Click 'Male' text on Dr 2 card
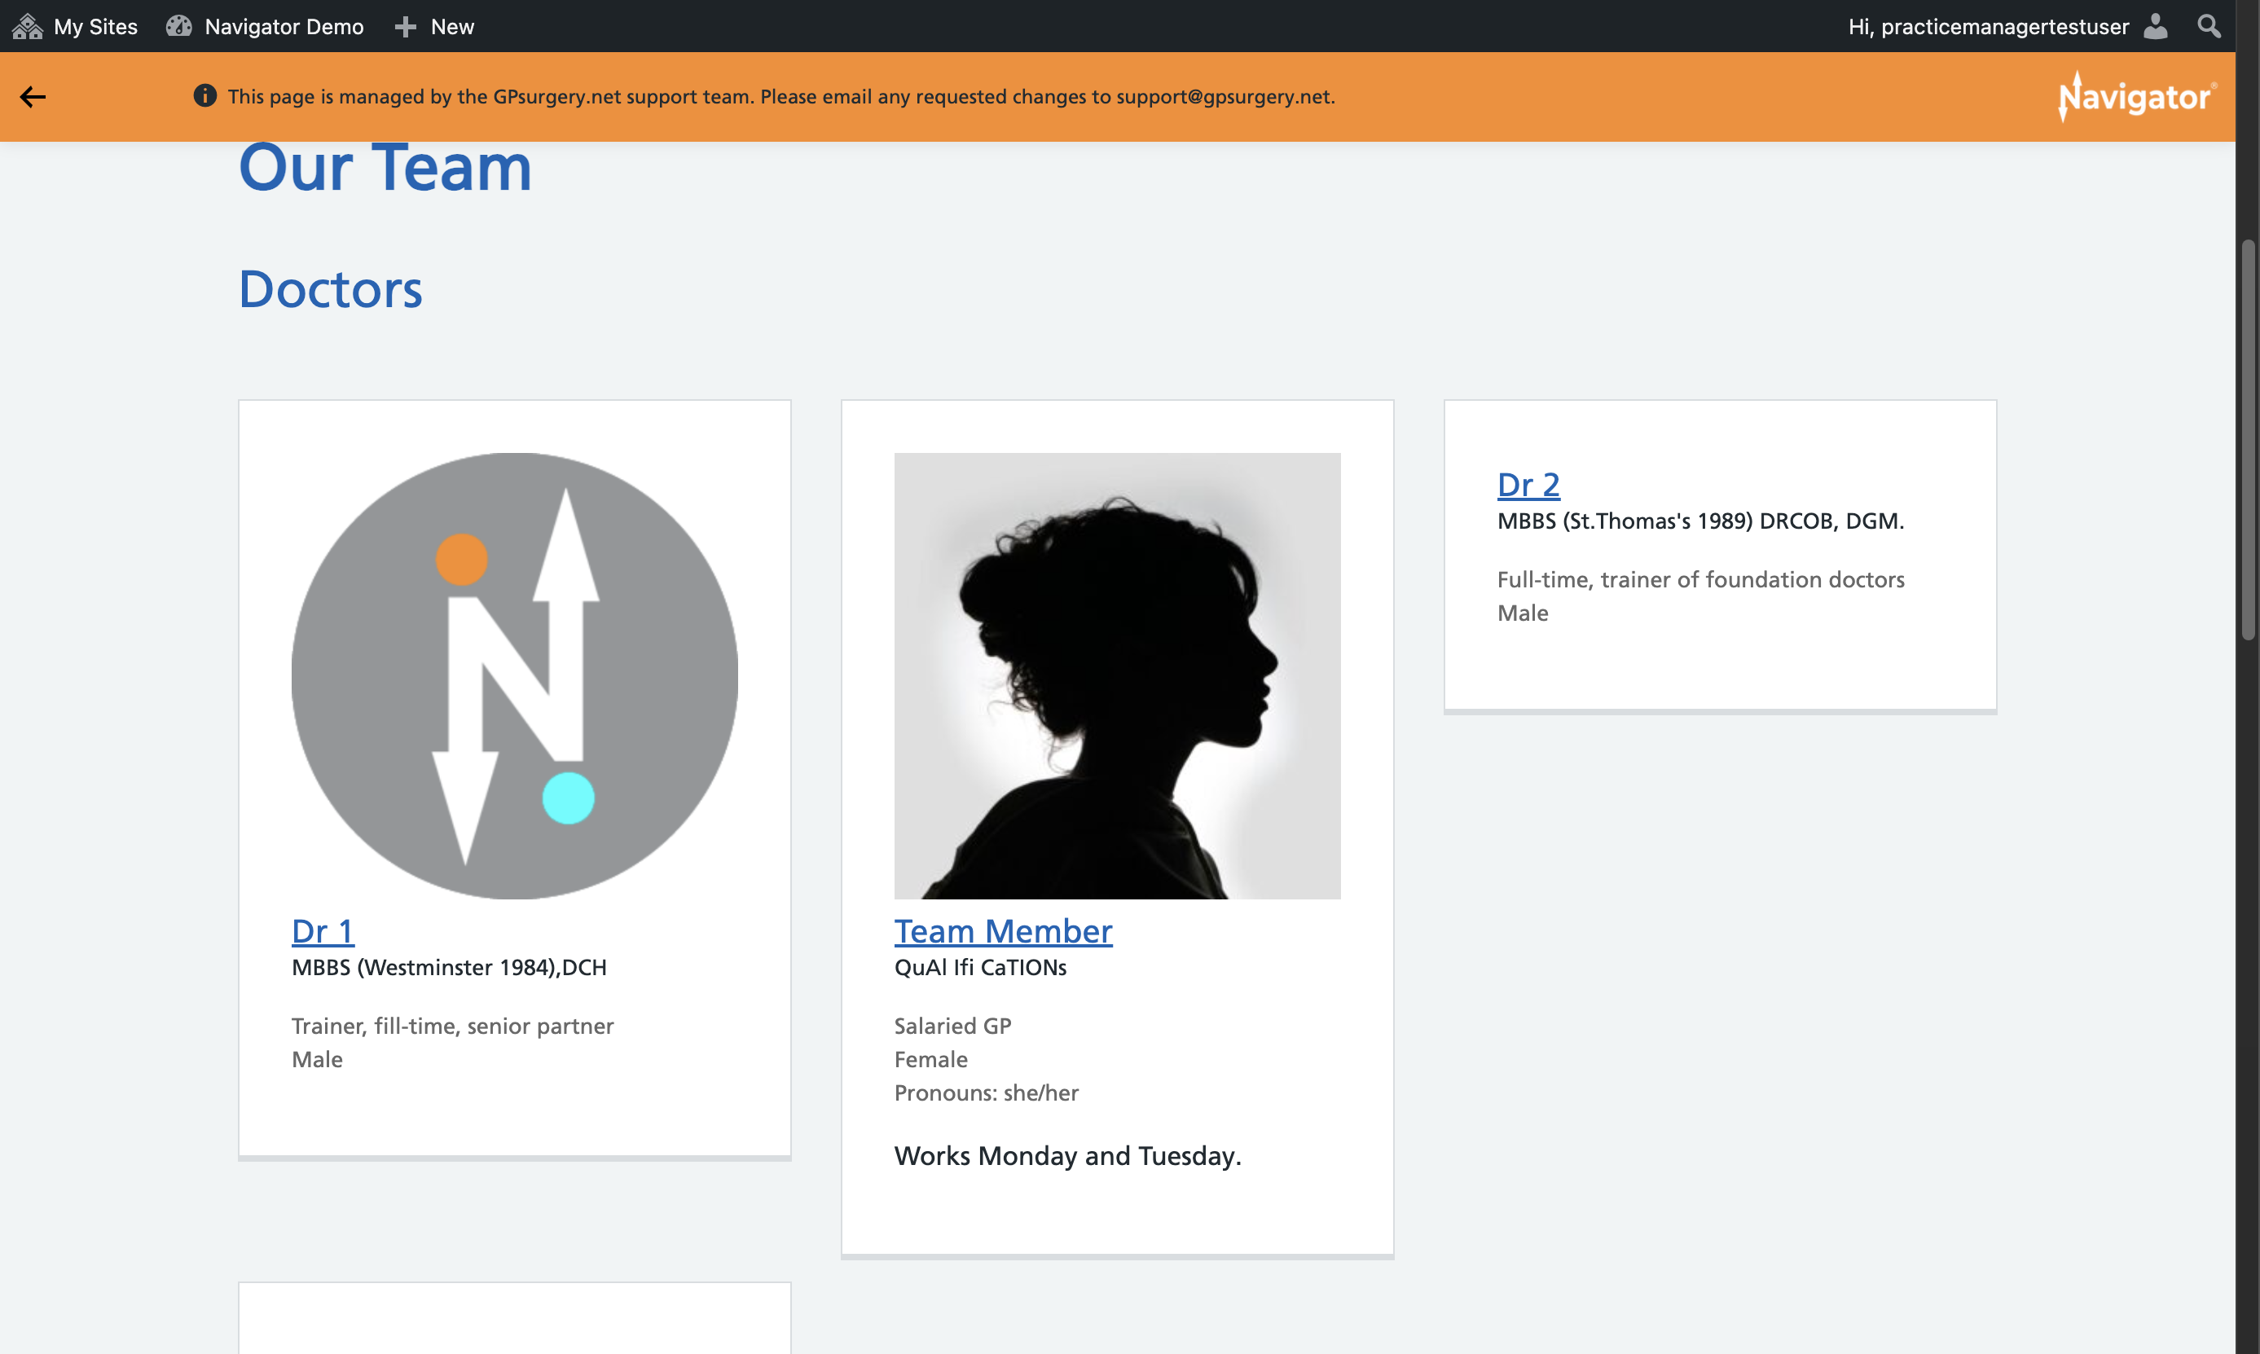Image resolution: width=2260 pixels, height=1354 pixels. click(1523, 613)
